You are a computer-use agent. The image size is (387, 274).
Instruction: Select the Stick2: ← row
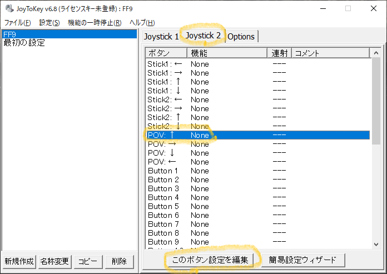coord(259,99)
